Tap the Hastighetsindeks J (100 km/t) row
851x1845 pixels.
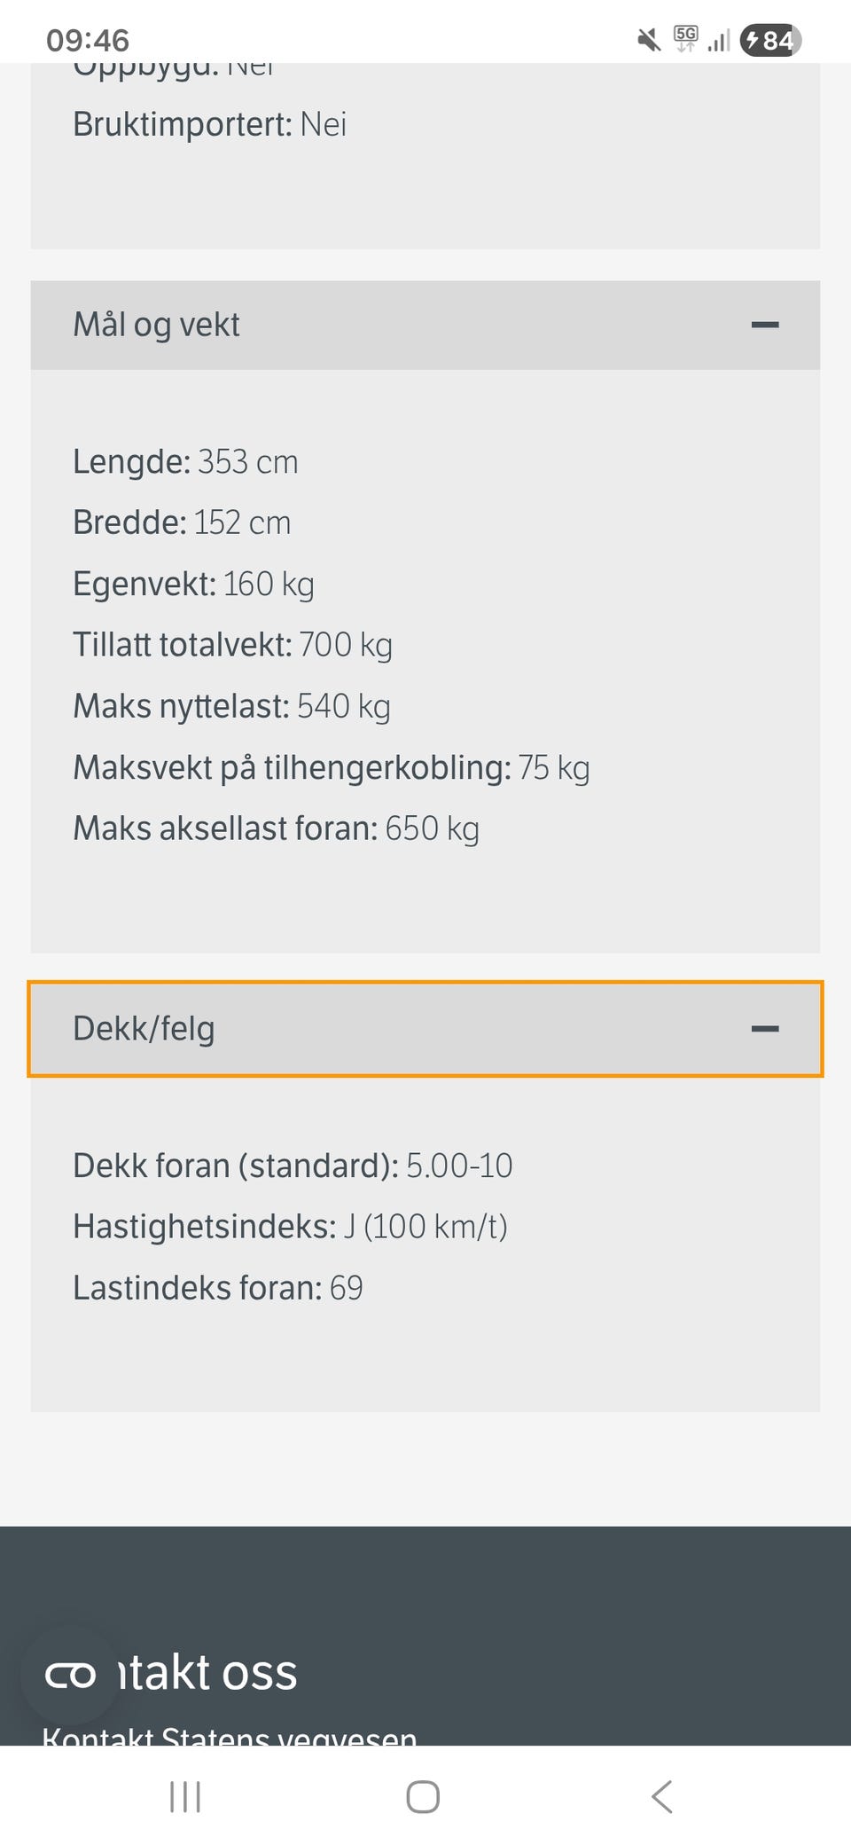tap(290, 1227)
